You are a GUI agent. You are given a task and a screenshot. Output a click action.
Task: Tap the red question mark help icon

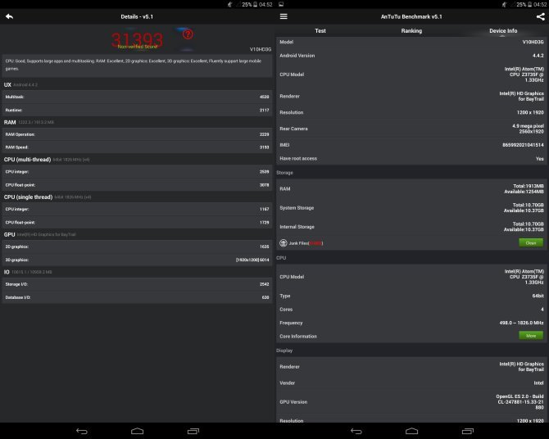[x=188, y=34]
